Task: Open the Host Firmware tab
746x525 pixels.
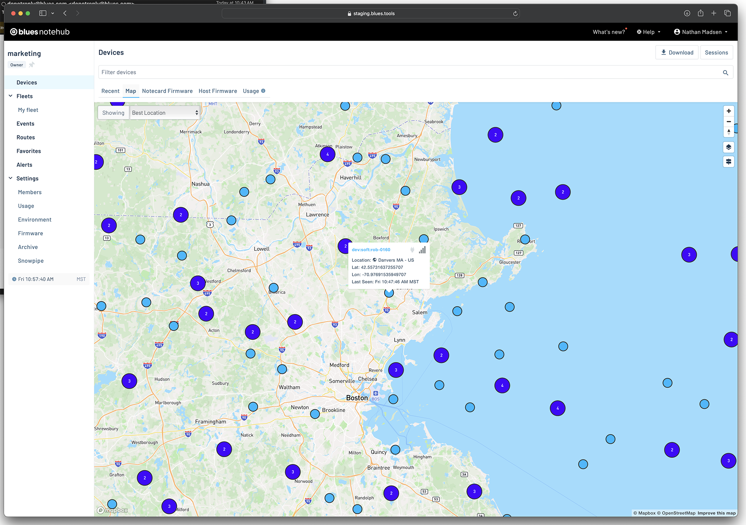Action: (x=218, y=91)
